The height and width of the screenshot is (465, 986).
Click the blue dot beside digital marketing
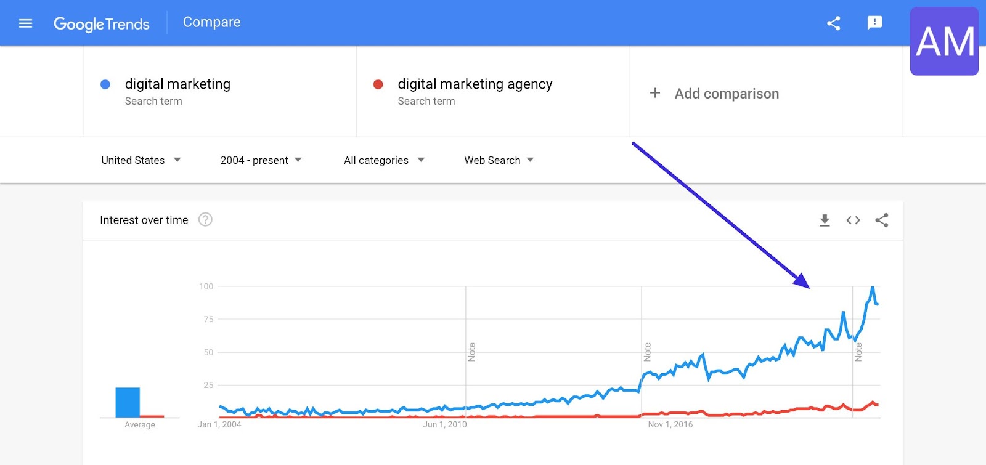click(x=105, y=84)
